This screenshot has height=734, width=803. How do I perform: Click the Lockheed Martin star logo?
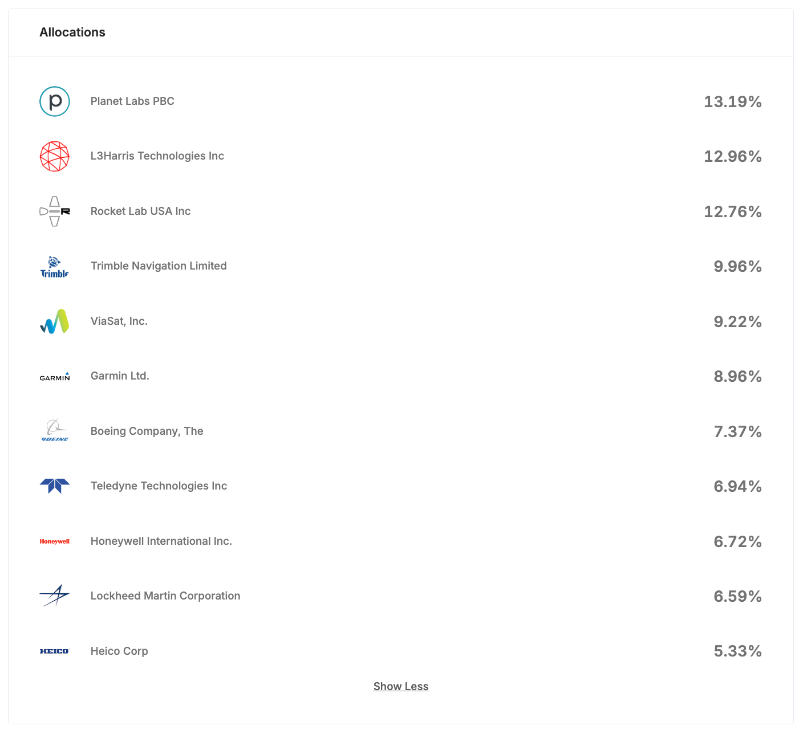55,596
